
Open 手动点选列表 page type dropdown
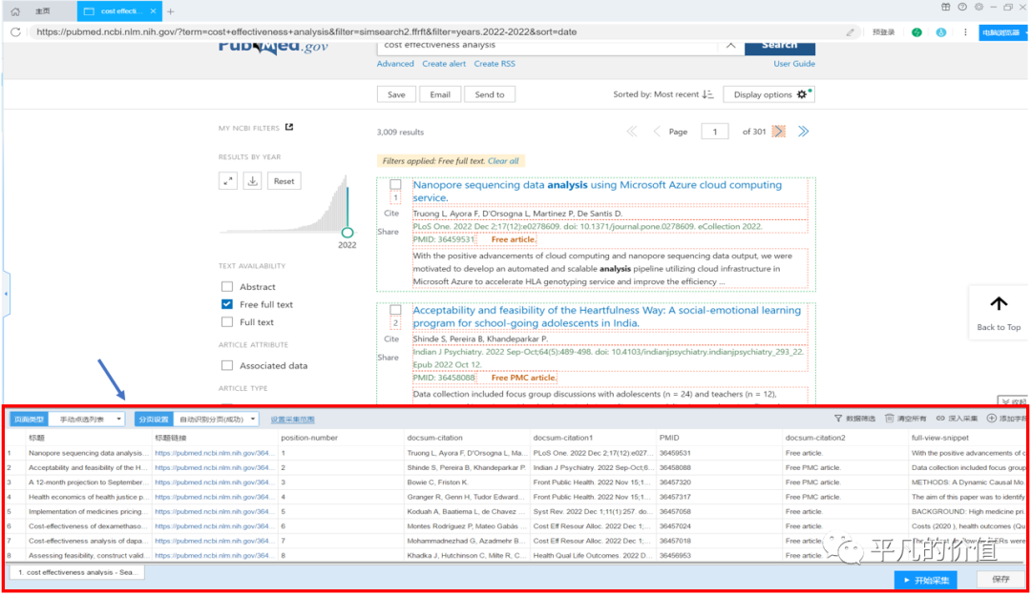87,419
